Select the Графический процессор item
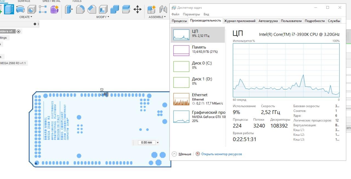 (x=198, y=116)
